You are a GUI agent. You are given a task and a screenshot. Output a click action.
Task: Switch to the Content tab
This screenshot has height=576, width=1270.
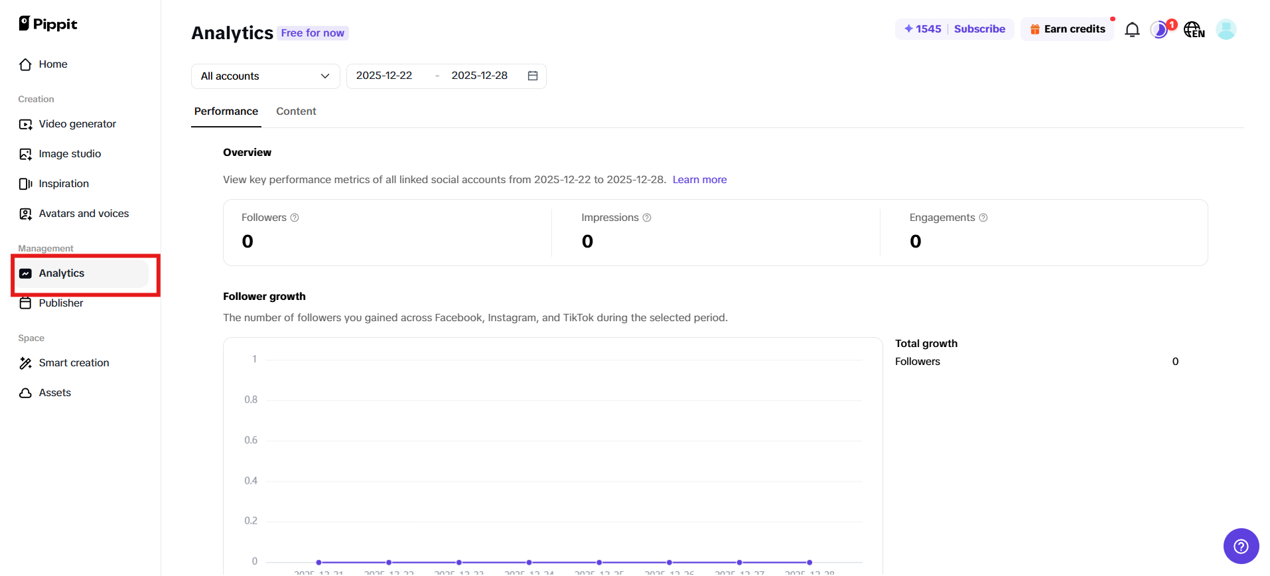click(x=296, y=111)
